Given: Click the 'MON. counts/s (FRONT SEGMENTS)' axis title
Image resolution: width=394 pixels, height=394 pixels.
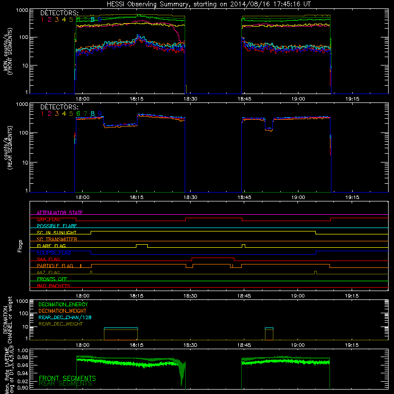Looking at the screenshot, I should pos(8,51).
